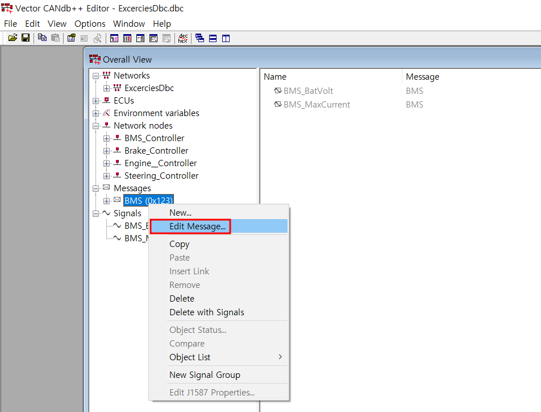
Task: Click the Copy toolbar icon
Action: pyautogui.click(x=43, y=38)
